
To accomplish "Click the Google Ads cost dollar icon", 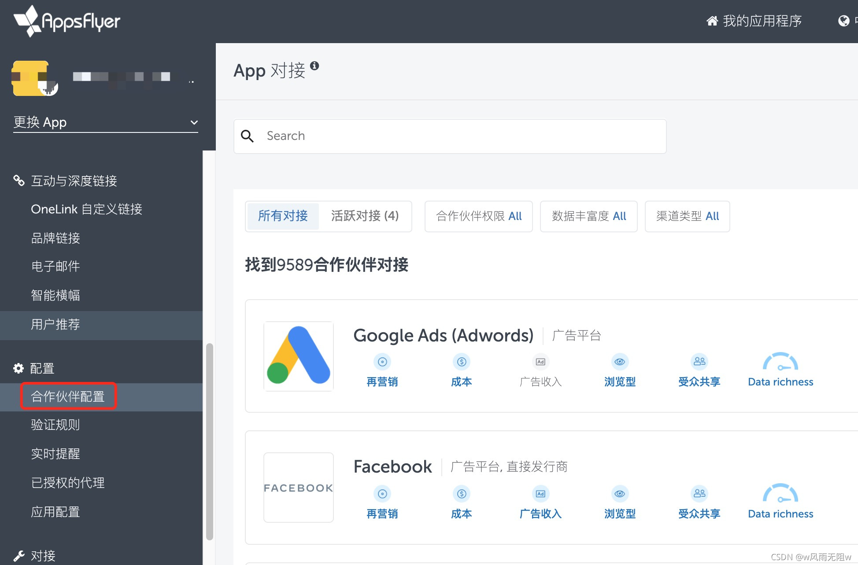I will [x=461, y=362].
